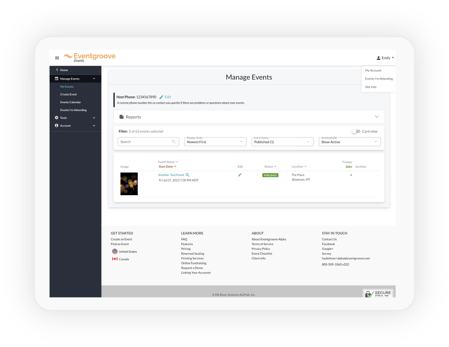Viewport: 449px width, 347px height.
Task: Sort by the Status column header
Action: click(x=270, y=167)
